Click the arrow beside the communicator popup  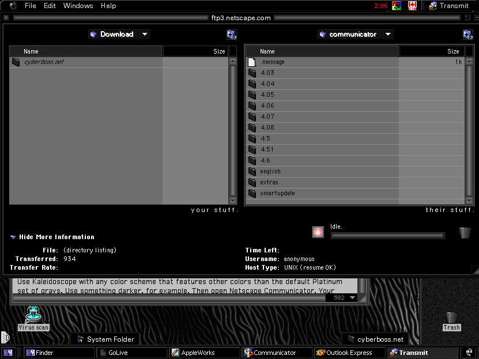[388, 34]
